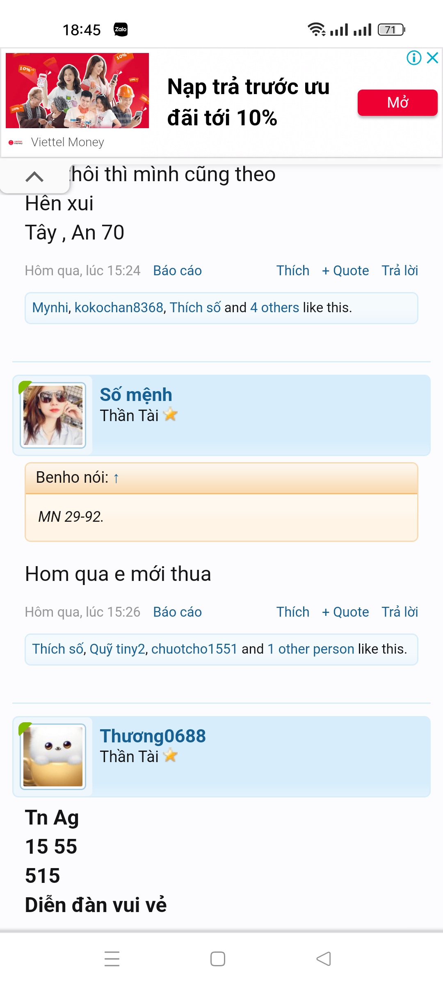The width and height of the screenshot is (443, 986).
Task: Open Thương0688's profile avatar
Action: tap(53, 756)
